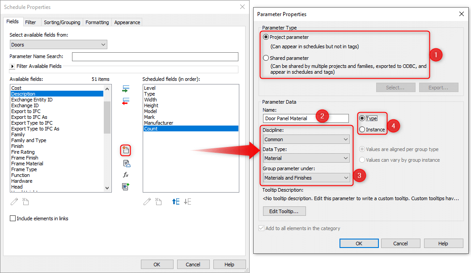The image size is (471, 273).
Task: Open the Calculated Value (fx) tool
Action: point(127,175)
